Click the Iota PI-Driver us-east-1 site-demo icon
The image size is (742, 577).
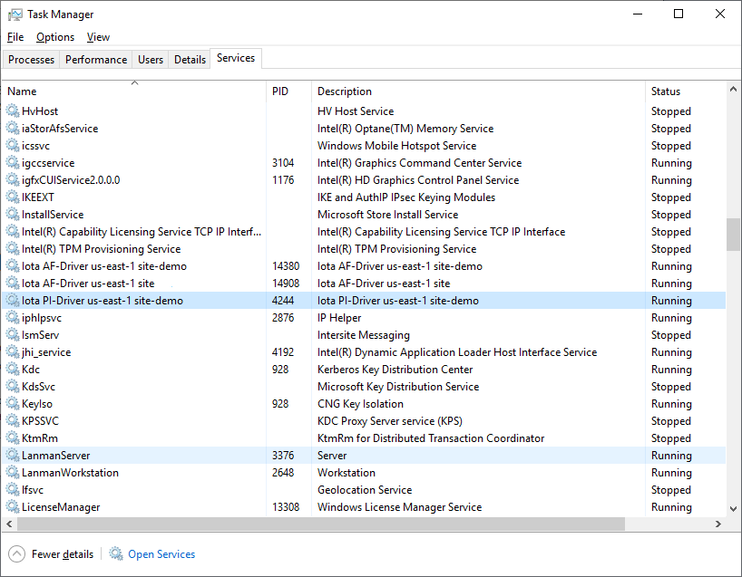[x=13, y=300]
